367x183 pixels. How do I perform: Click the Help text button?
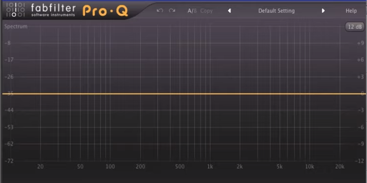click(x=351, y=11)
